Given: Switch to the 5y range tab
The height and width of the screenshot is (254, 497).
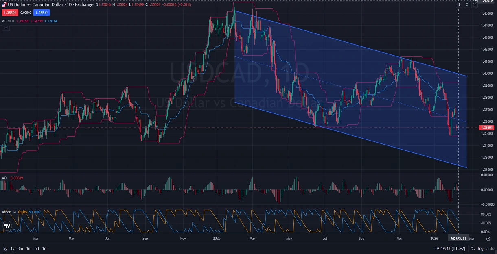Looking at the screenshot, I should click(x=4, y=248).
